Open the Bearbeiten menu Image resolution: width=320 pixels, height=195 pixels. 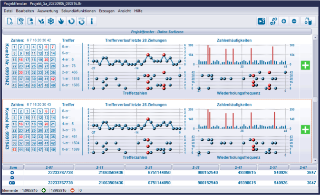25,11
